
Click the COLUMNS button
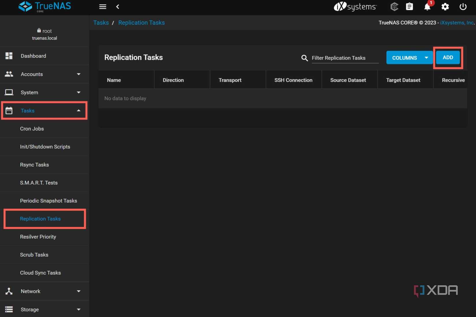(x=409, y=58)
